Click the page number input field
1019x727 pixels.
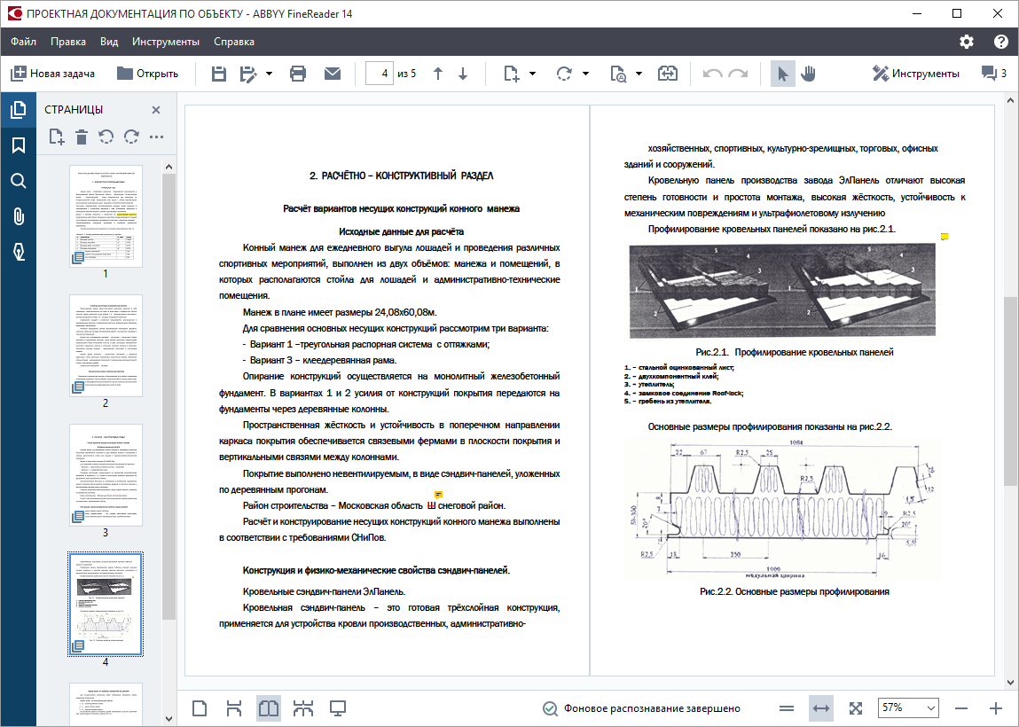coord(380,74)
